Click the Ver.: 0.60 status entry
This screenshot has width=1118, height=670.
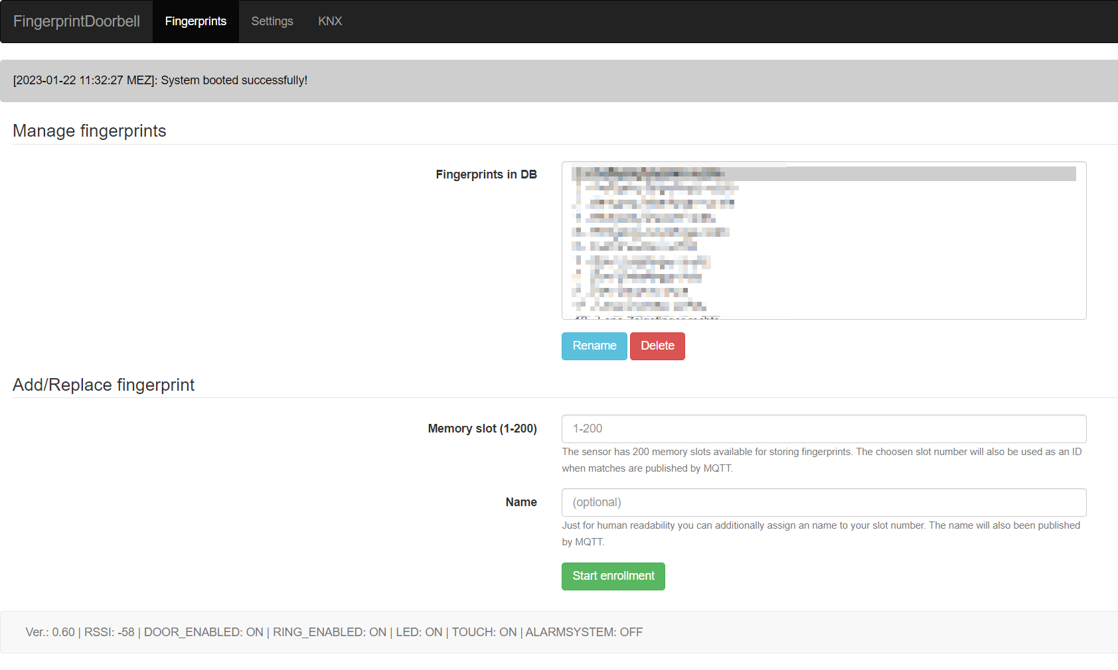pyautogui.click(x=50, y=632)
